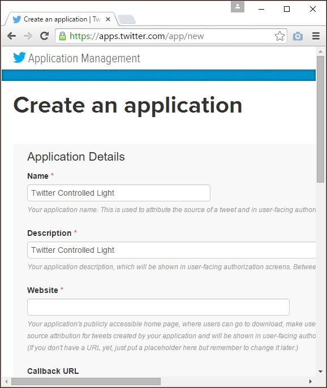
Task: Click the camera extension icon
Action: [x=298, y=36]
